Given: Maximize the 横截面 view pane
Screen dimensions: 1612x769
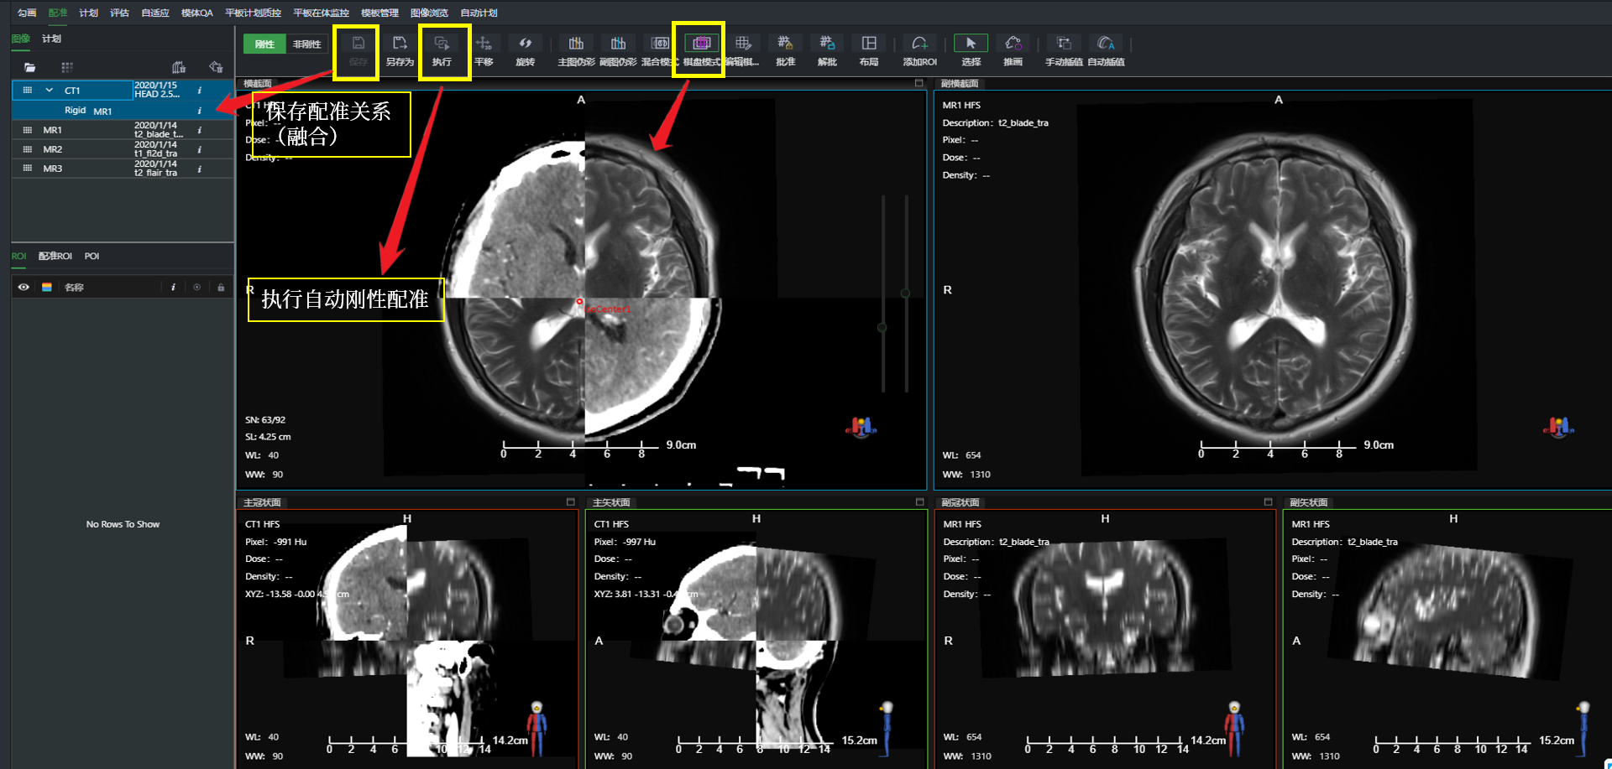Looking at the screenshot, I should [919, 83].
